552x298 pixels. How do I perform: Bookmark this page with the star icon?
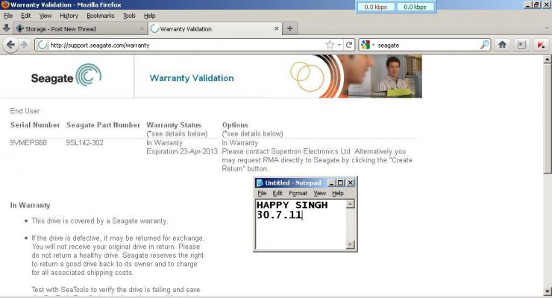[x=330, y=45]
